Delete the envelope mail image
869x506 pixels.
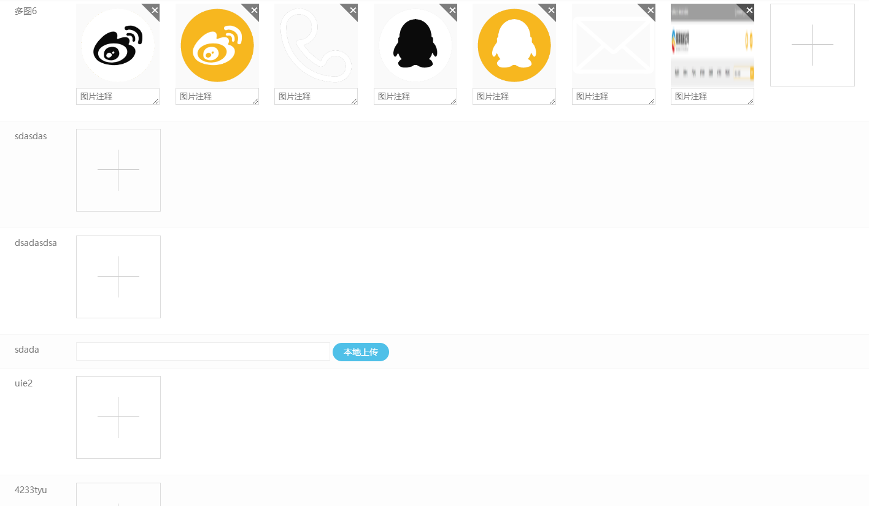[651, 10]
